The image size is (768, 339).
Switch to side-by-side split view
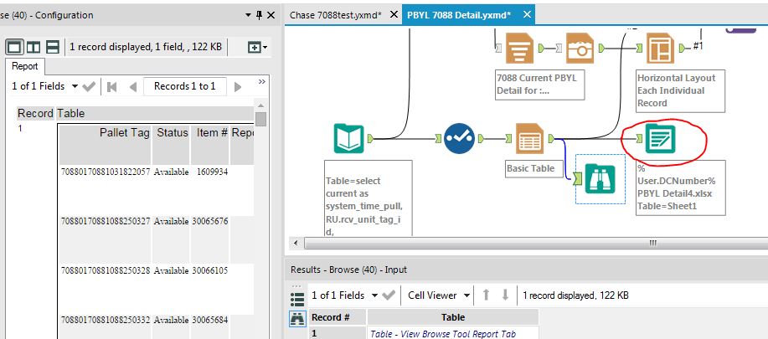click(x=34, y=47)
